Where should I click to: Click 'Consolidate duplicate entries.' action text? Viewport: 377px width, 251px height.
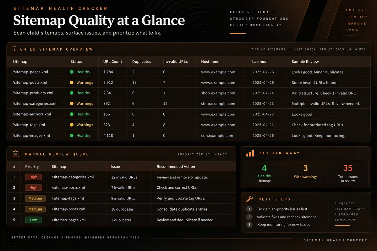pyautogui.click(x=183, y=209)
